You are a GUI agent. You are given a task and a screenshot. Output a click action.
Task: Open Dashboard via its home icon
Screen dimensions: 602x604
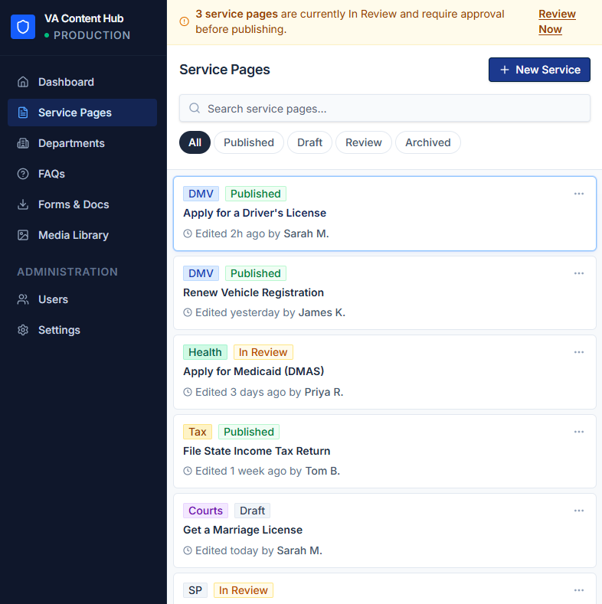coord(23,82)
